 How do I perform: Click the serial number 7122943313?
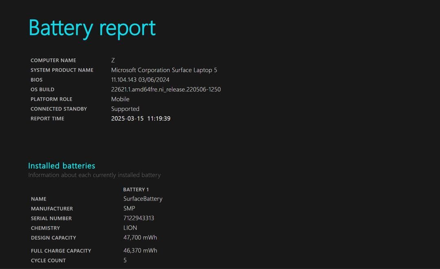click(x=139, y=218)
